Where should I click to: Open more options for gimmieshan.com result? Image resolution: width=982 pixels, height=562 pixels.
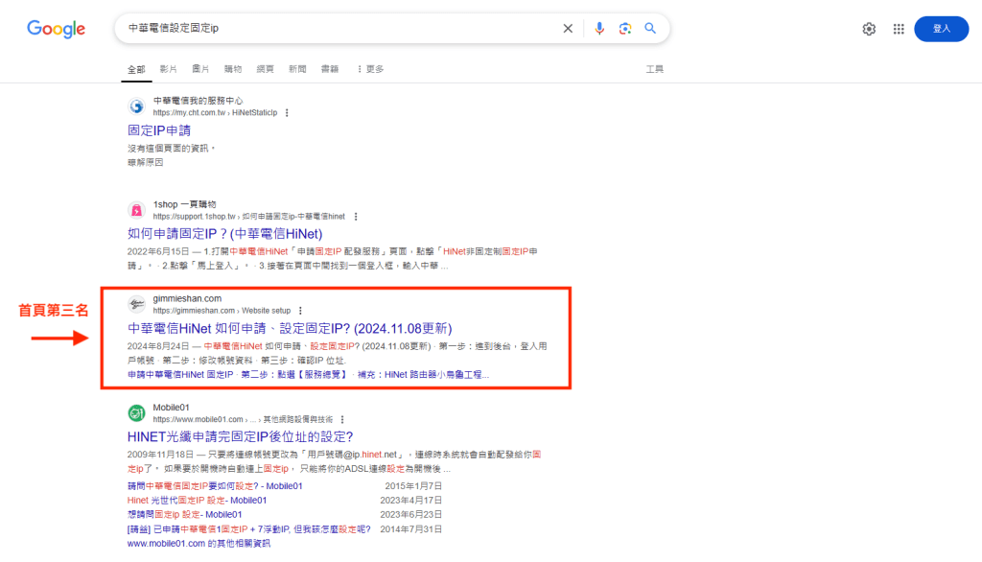[300, 311]
